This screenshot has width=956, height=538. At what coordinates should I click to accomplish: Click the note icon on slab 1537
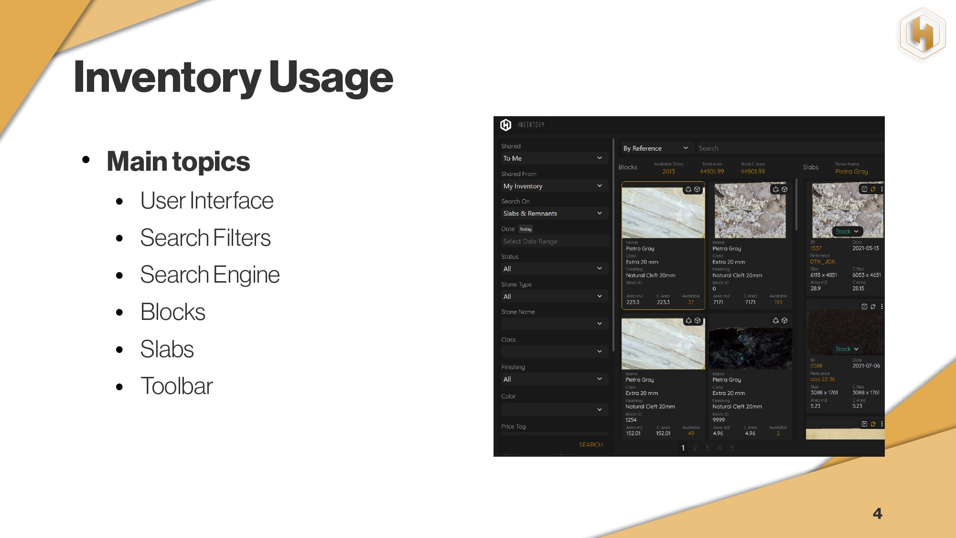click(864, 189)
